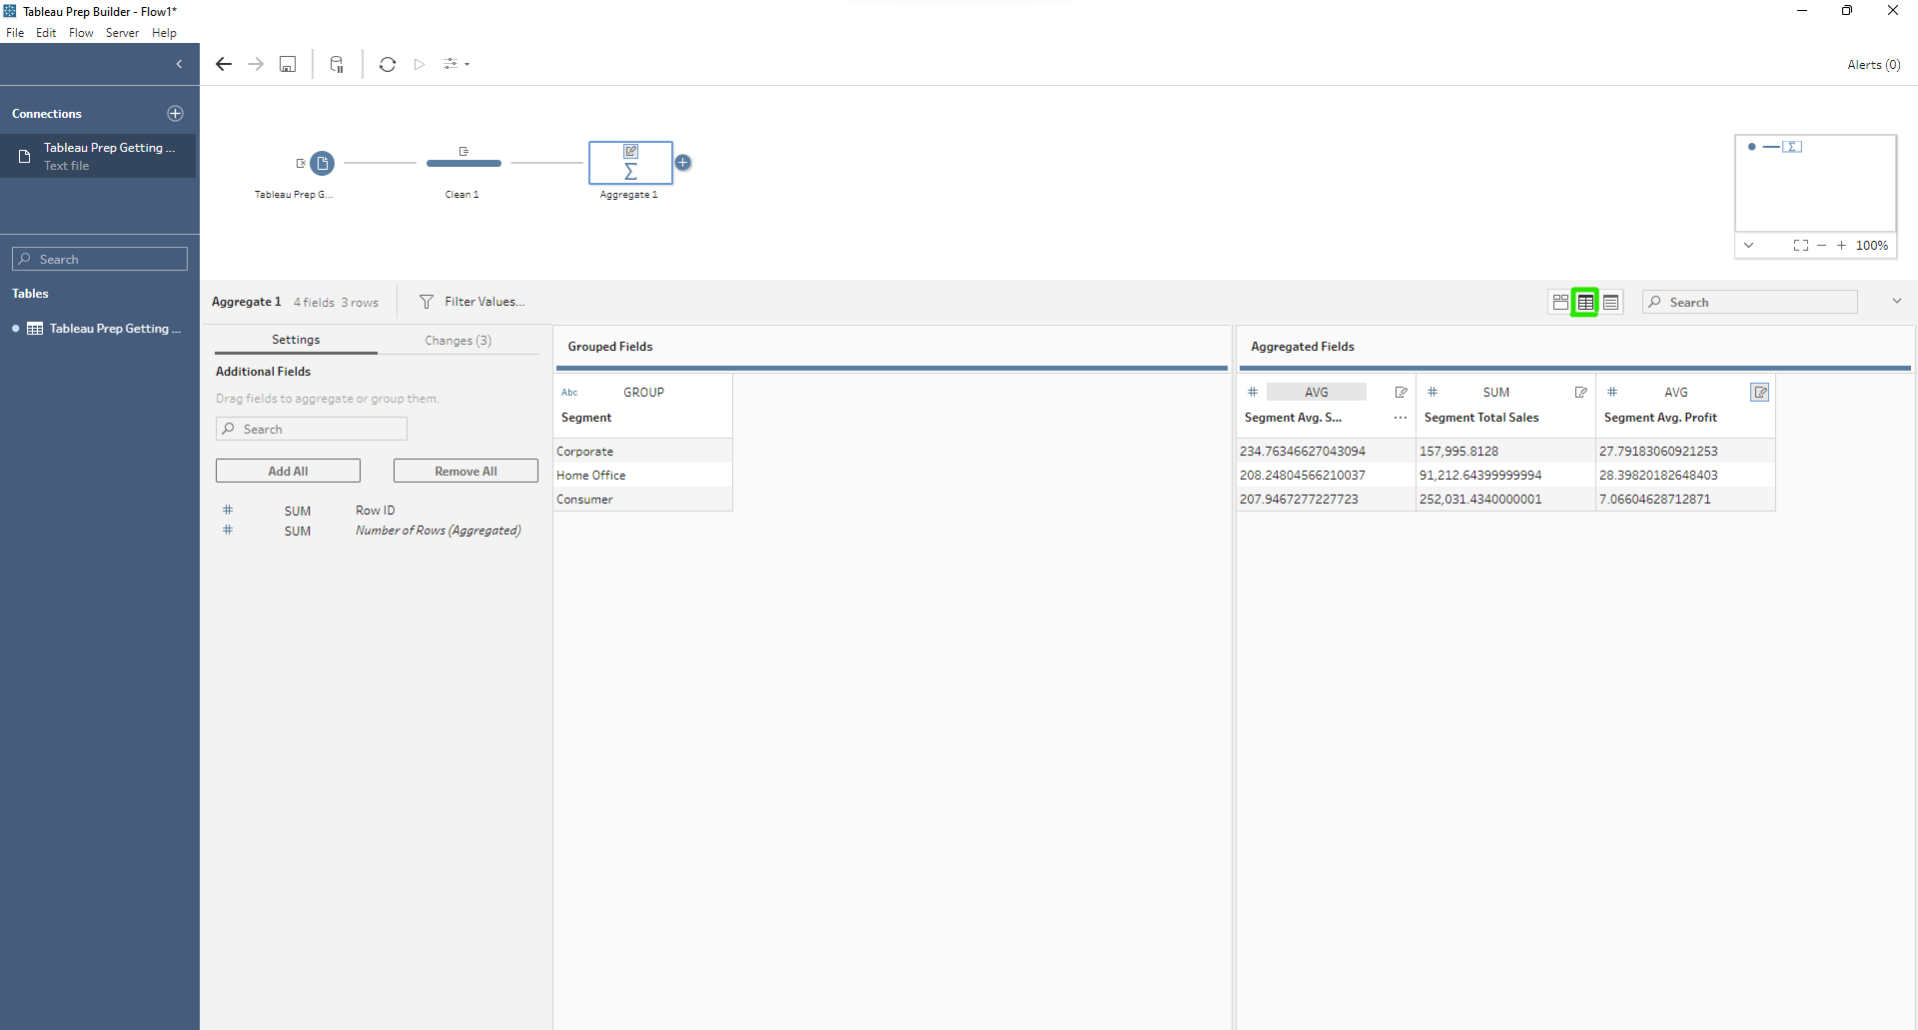Click the Search field in the Connections pane
This screenshot has height=1030, width=1918.
(x=100, y=259)
